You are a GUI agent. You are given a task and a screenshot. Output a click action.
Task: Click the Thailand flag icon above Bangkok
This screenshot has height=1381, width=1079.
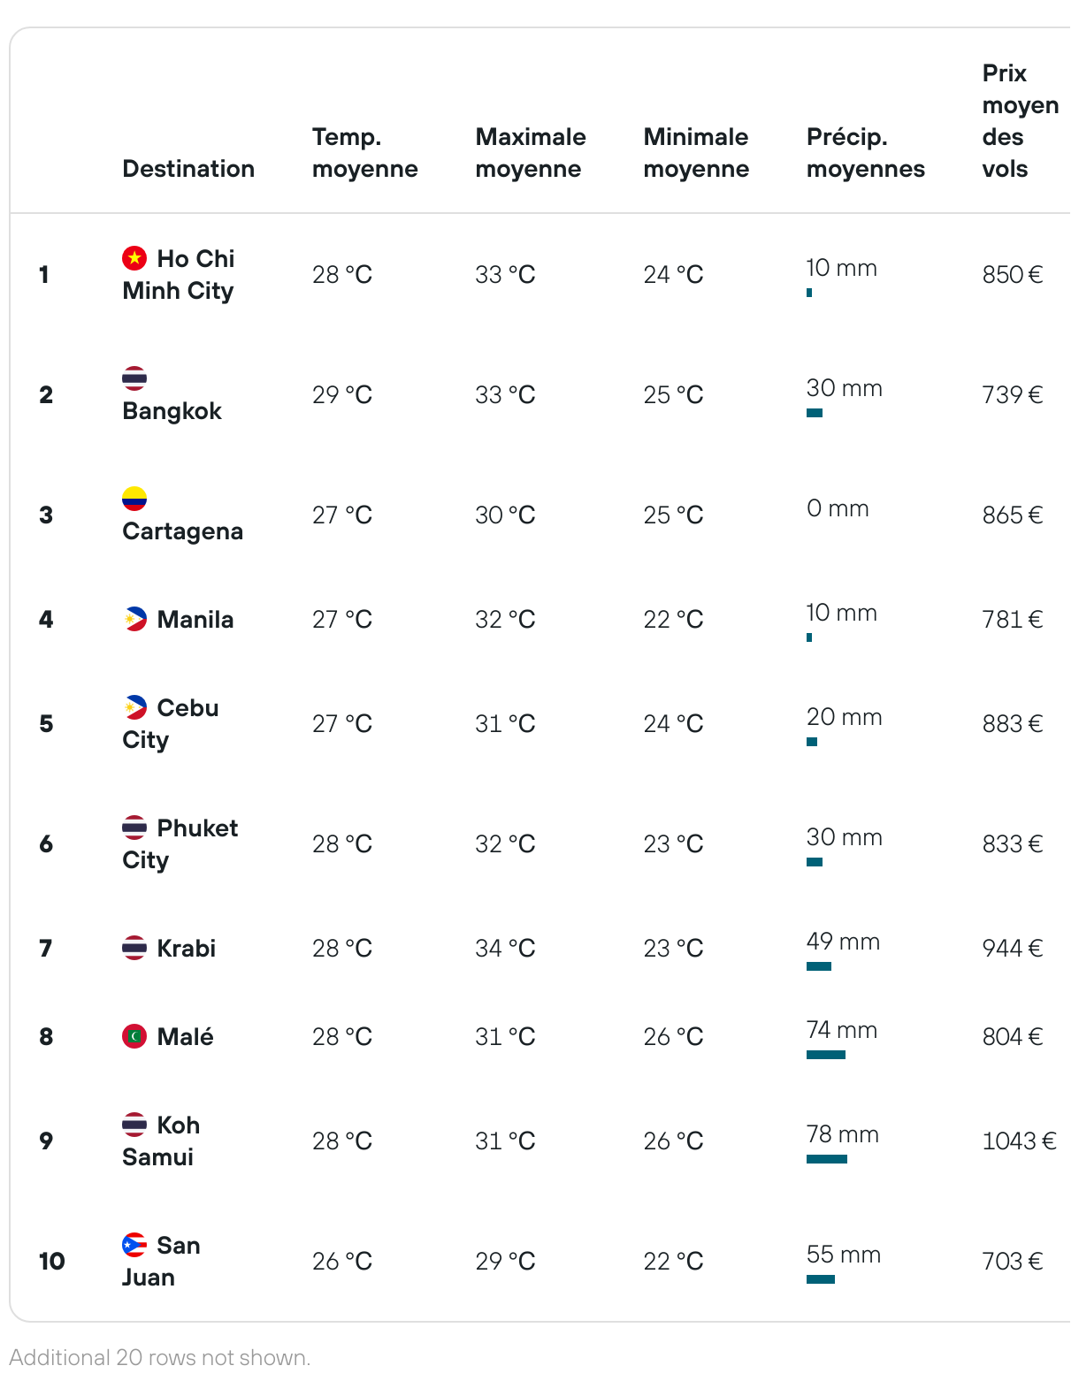point(134,378)
